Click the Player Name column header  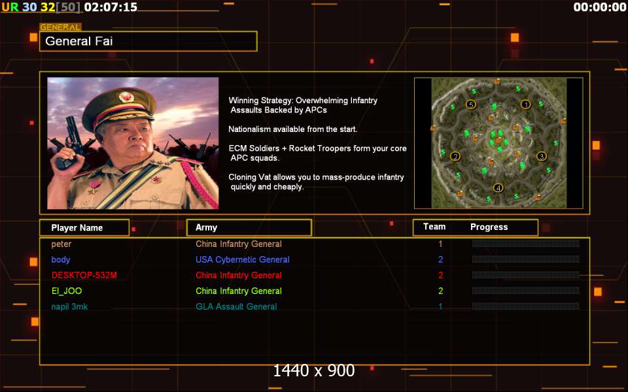84,227
